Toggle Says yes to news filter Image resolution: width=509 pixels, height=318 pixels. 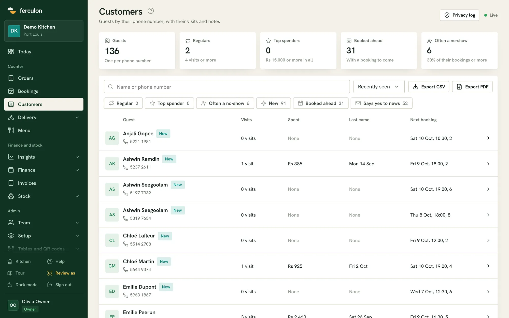point(381,103)
